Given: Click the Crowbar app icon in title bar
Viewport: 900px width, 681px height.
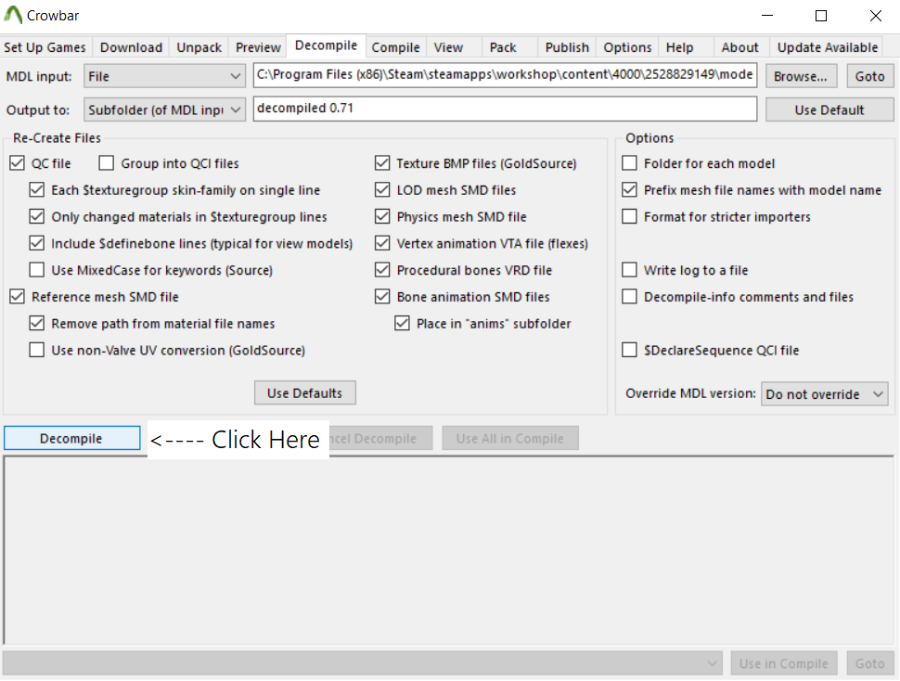Looking at the screenshot, I should pyautogui.click(x=13, y=15).
